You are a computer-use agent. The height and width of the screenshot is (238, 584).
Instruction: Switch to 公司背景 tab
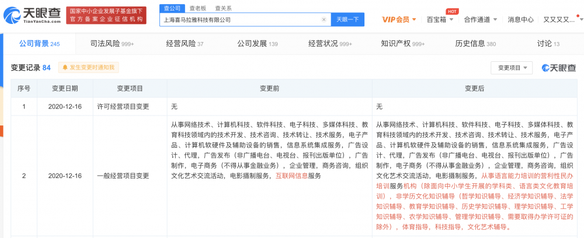tap(39, 44)
